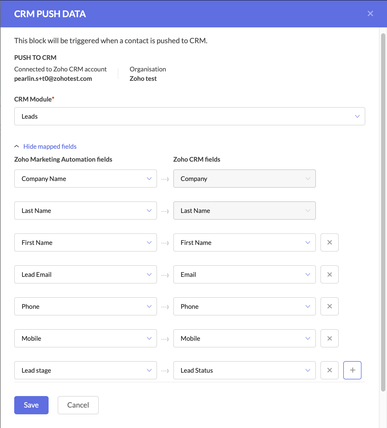Viewport: 387px width, 428px height.
Task: Open the CRM Module Leads dropdown
Action: coord(190,116)
